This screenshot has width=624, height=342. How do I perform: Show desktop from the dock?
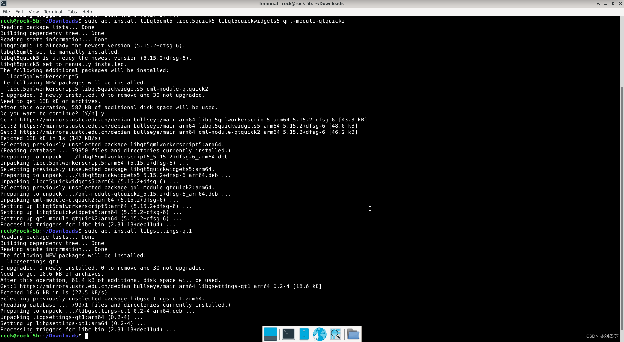pos(270,334)
